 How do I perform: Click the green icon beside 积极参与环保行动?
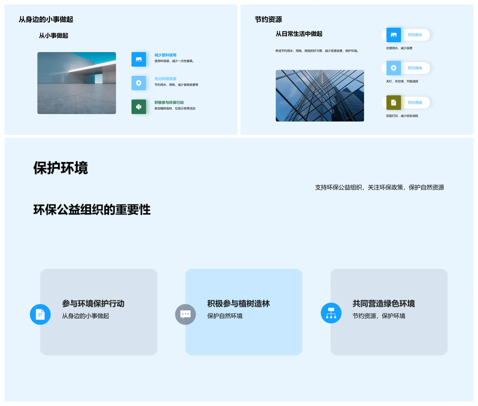click(x=138, y=106)
